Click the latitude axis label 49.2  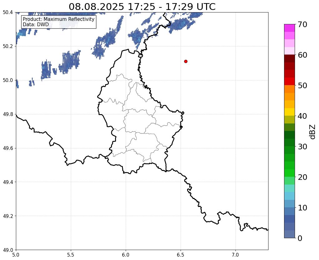8,216
